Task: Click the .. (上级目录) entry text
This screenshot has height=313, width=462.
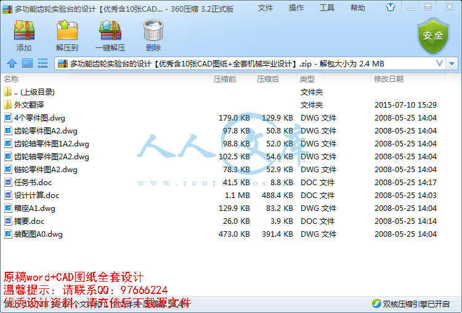Action: coord(34,92)
